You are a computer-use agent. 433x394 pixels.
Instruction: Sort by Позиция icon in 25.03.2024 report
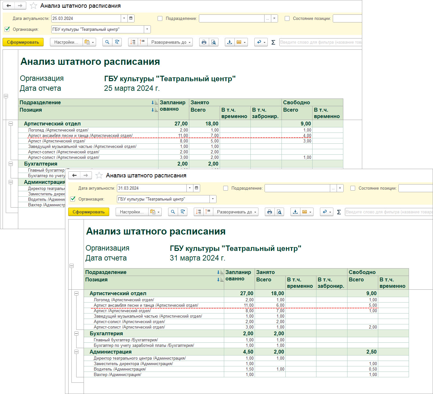154,110
